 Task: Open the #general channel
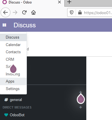pyautogui.click(x=13, y=100)
